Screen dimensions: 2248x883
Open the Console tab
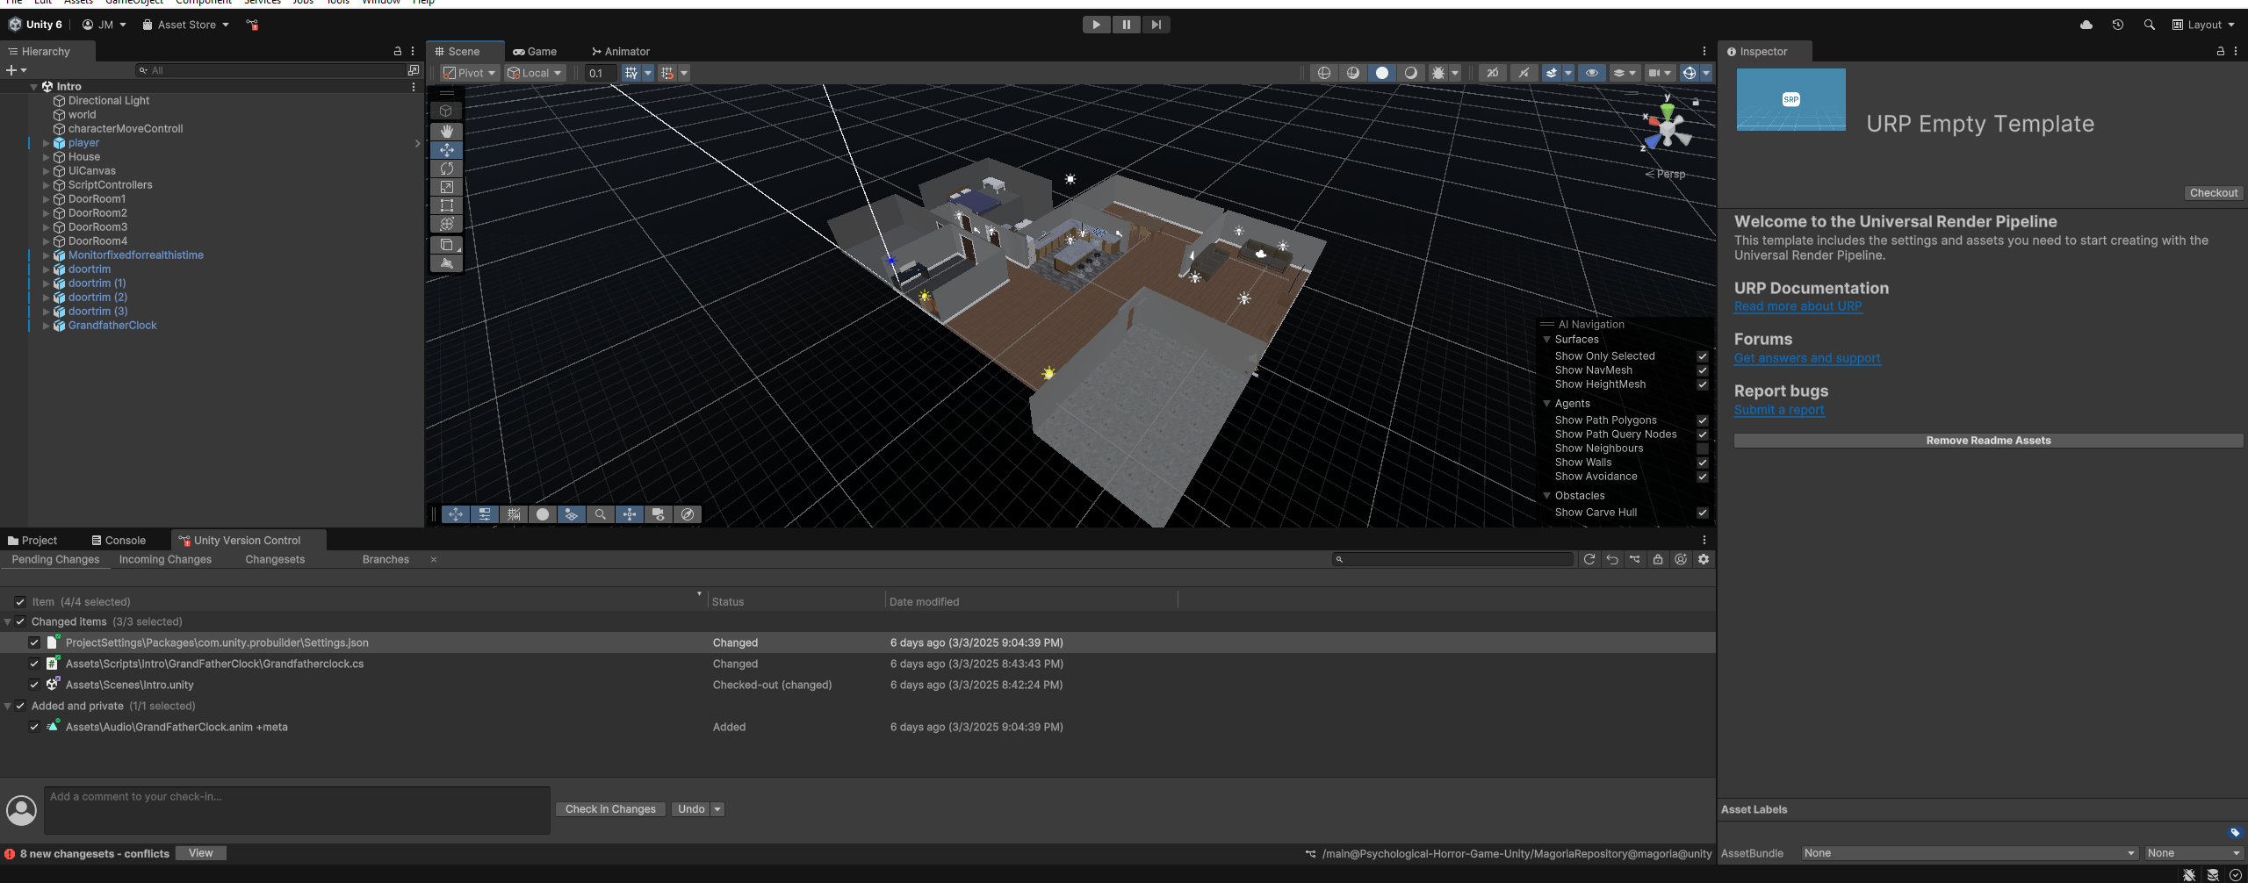[119, 541]
